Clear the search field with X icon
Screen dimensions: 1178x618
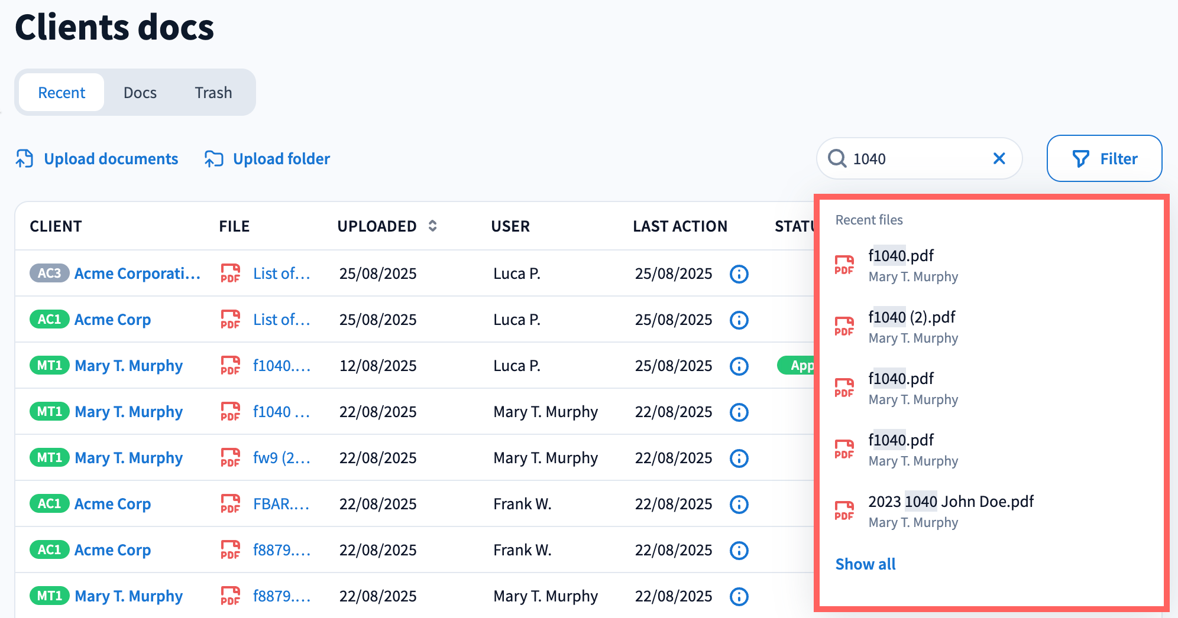(x=999, y=158)
